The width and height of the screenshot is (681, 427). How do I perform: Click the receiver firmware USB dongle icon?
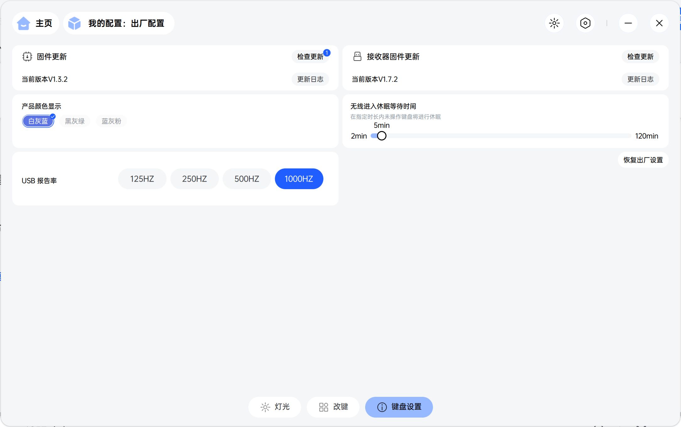(357, 57)
